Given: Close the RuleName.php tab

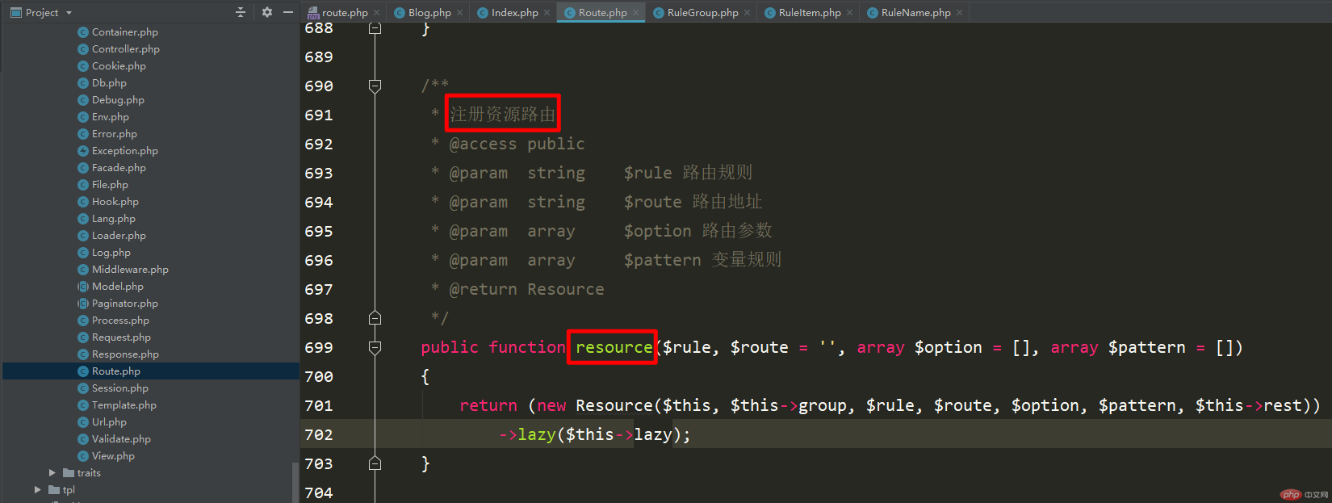Looking at the screenshot, I should point(959,13).
